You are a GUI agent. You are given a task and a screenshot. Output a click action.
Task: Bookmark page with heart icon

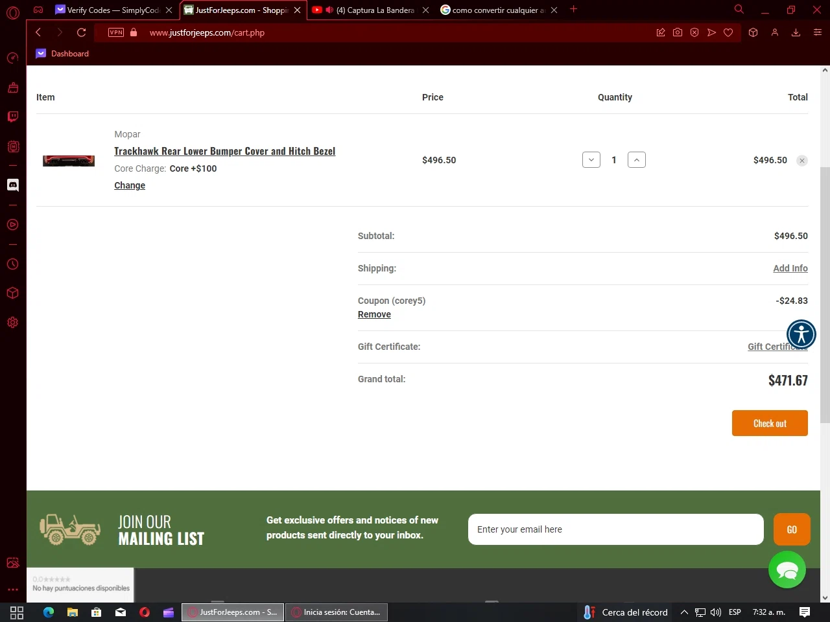click(728, 32)
